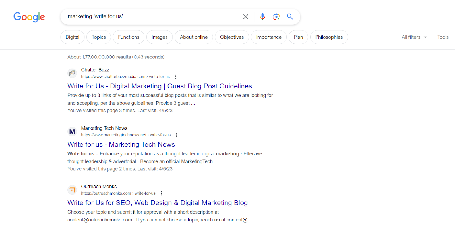Image resolution: width=455 pixels, height=230 pixels.
Task: Click Marketing Tech News site name
Action: 104,128
